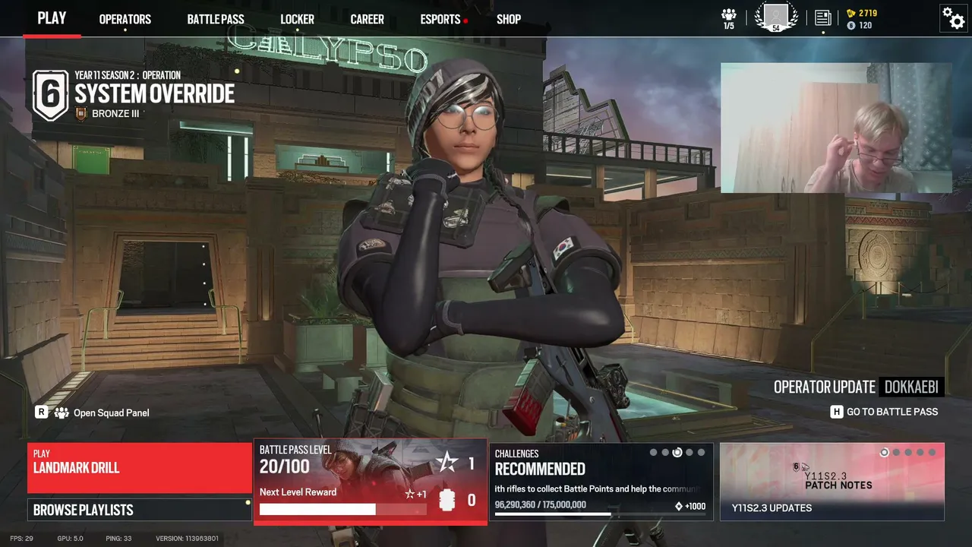Click the challenge progress bar under 96,290,360
972x547 pixels.
click(x=601, y=514)
